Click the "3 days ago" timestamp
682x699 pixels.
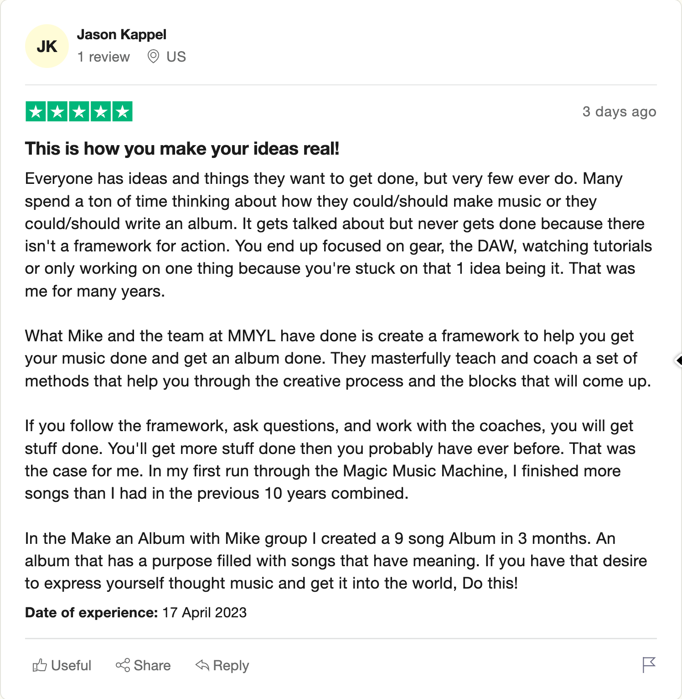(x=619, y=112)
